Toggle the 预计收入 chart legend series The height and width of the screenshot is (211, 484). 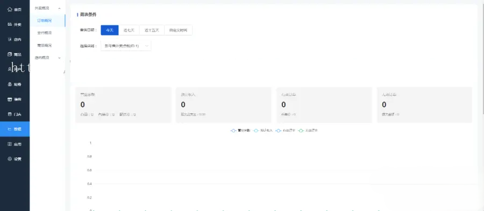(262, 130)
